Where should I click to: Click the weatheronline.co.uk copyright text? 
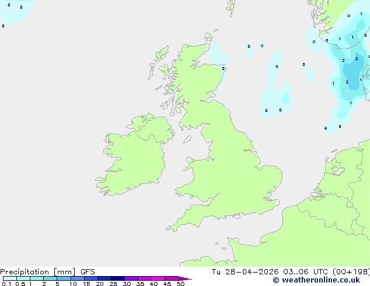point(316,280)
